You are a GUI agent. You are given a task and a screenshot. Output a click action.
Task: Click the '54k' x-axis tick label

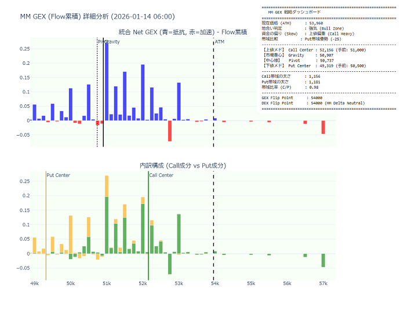click(x=215, y=283)
